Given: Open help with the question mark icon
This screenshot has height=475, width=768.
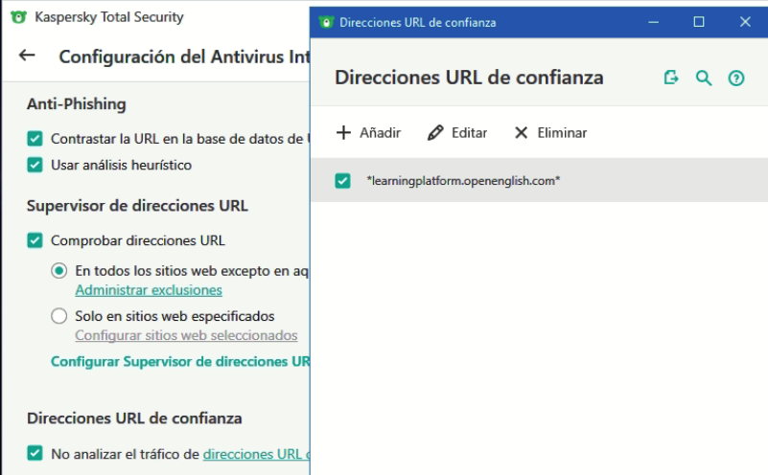Looking at the screenshot, I should (x=736, y=79).
